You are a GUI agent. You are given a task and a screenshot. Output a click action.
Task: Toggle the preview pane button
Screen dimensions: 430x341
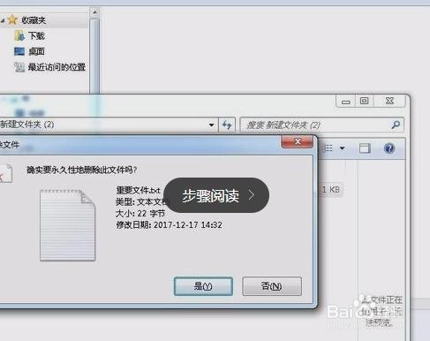(365, 148)
